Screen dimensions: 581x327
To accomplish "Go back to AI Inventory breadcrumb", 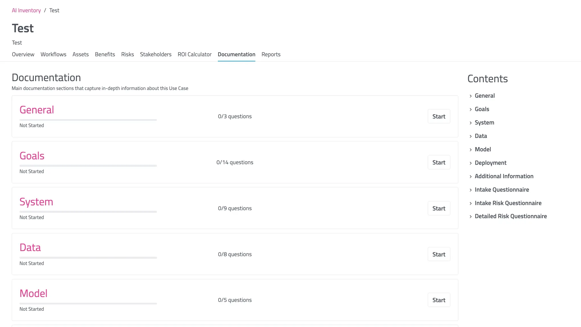I will [x=26, y=10].
